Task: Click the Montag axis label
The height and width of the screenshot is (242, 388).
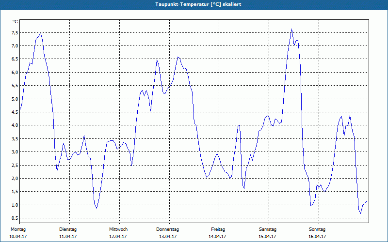Action: point(18,229)
